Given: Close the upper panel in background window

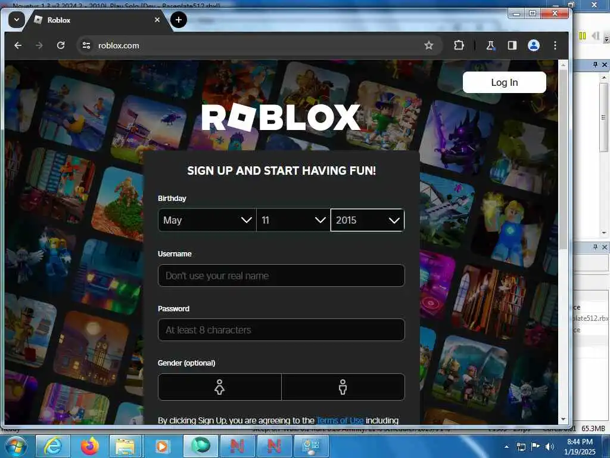Looking at the screenshot, I should pyautogui.click(x=605, y=64).
